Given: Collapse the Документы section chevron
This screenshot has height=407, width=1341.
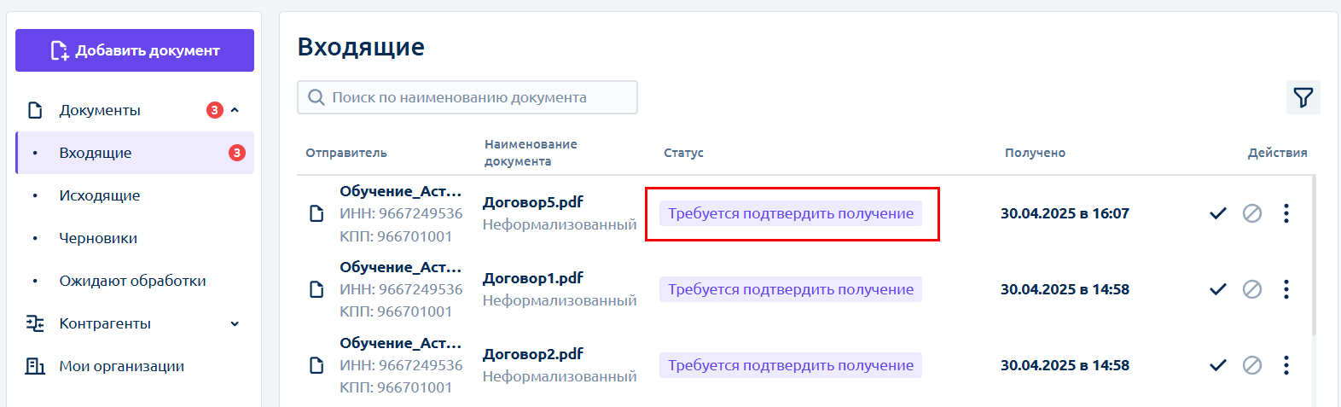Looking at the screenshot, I should tap(235, 110).
